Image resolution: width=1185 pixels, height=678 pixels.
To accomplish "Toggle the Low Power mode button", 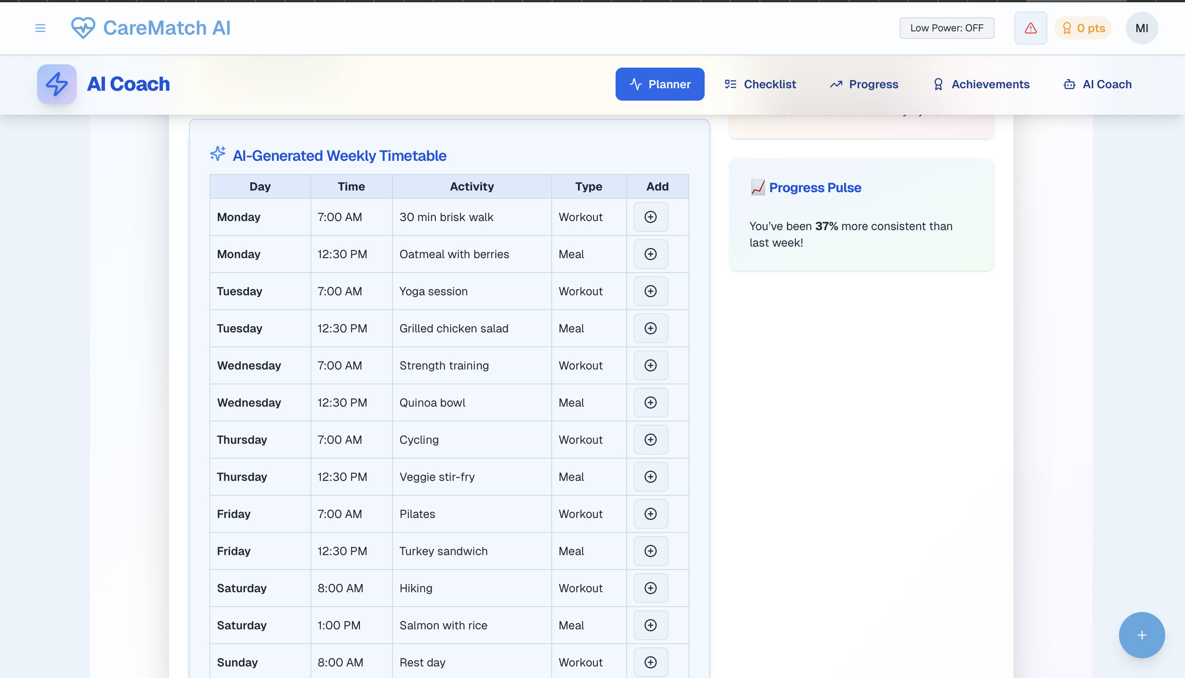I will click(x=946, y=28).
